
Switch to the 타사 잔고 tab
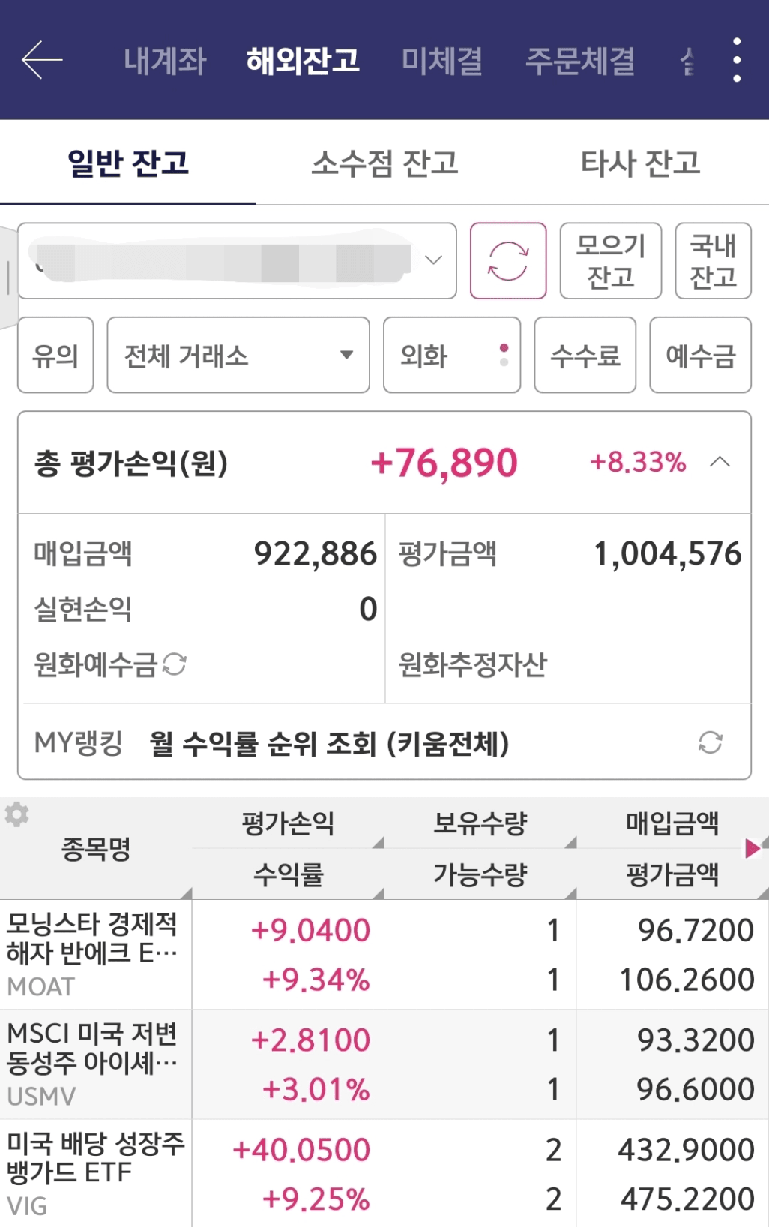641,163
